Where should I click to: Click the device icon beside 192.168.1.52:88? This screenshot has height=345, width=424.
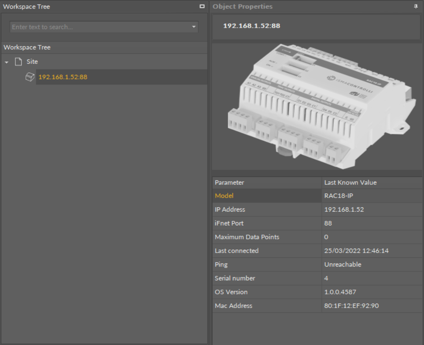click(x=30, y=77)
